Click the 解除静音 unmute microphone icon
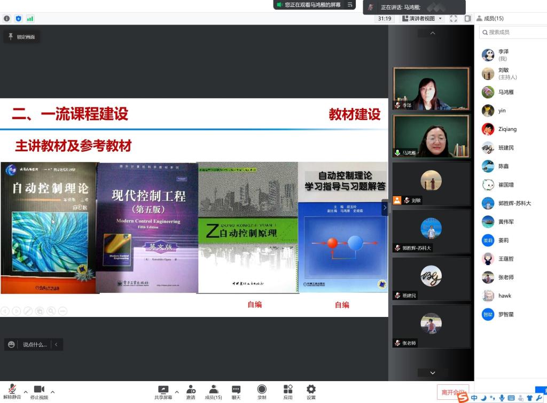 click(12, 389)
